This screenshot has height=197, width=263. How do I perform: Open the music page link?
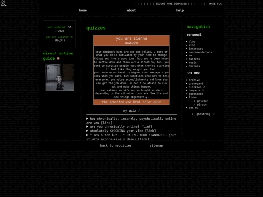pos(193,62)
